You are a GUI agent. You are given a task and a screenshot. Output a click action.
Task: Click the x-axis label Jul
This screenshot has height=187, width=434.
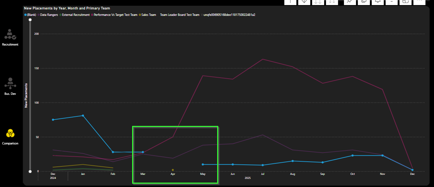coord(263,174)
